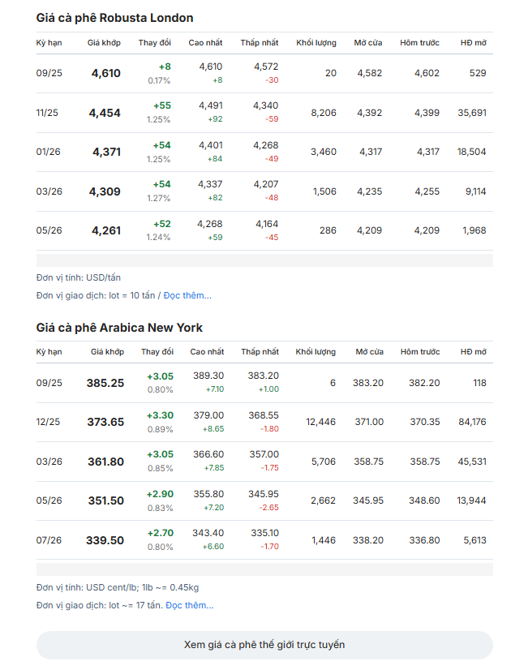
Task: Click the Robusta volume 3,460
Action: click(x=324, y=152)
